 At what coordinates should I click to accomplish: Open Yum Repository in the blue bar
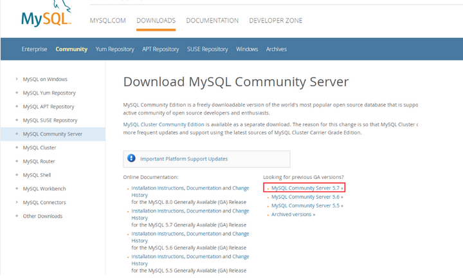point(115,49)
